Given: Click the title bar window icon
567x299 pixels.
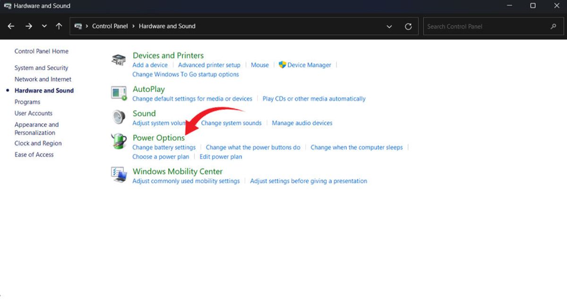Looking at the screenshot, I should tap(8, 6).
